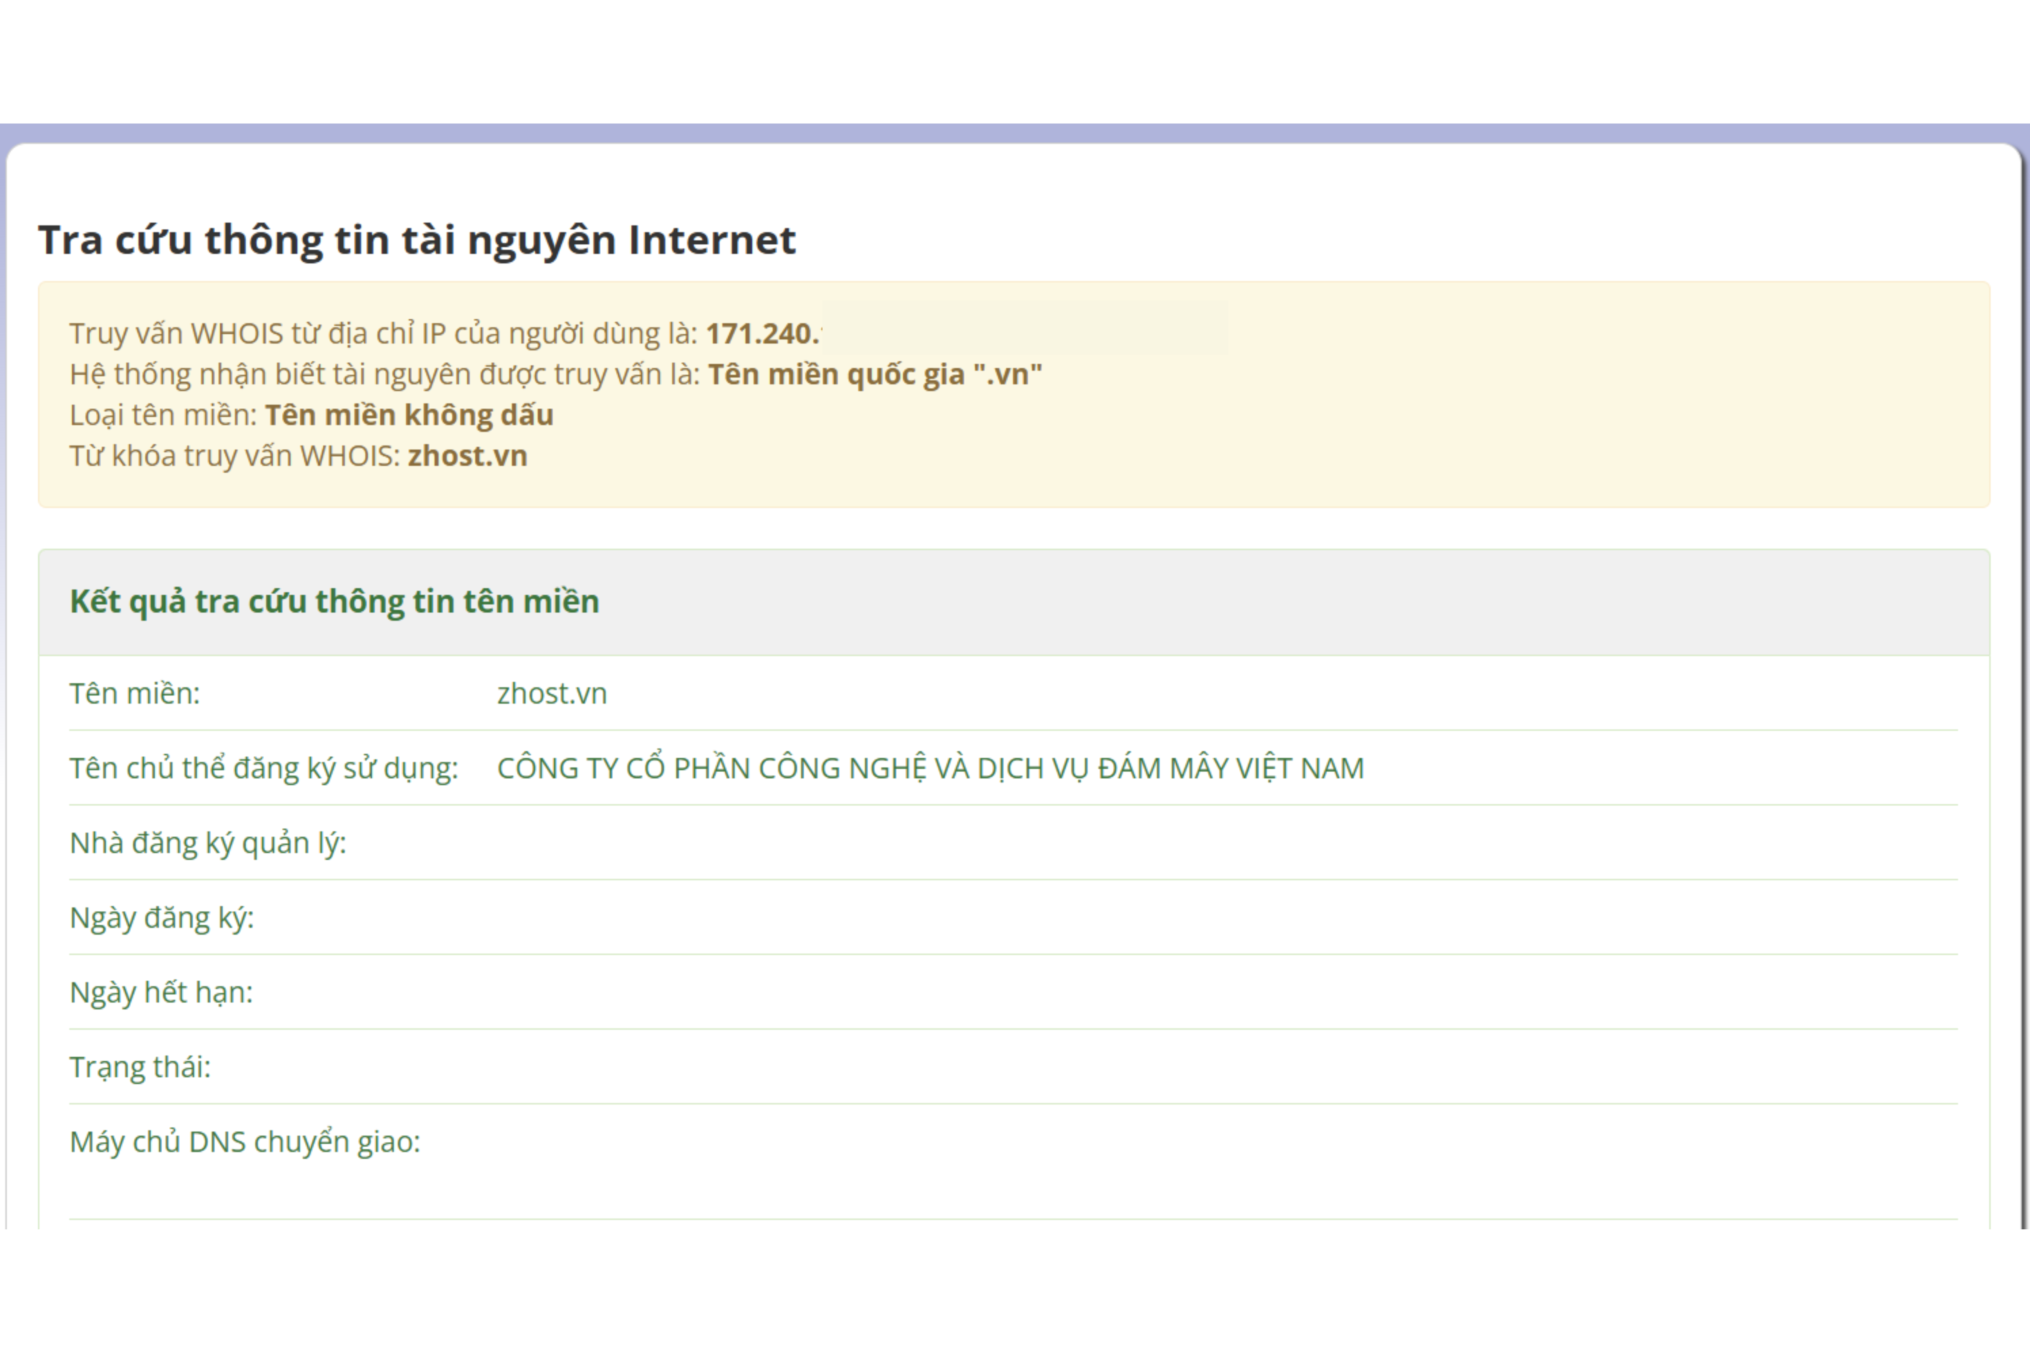Click the company name CÔNG TY CỔ PHẦN CÔNG NGHỆ
2030x1353 pixels.
930,768
